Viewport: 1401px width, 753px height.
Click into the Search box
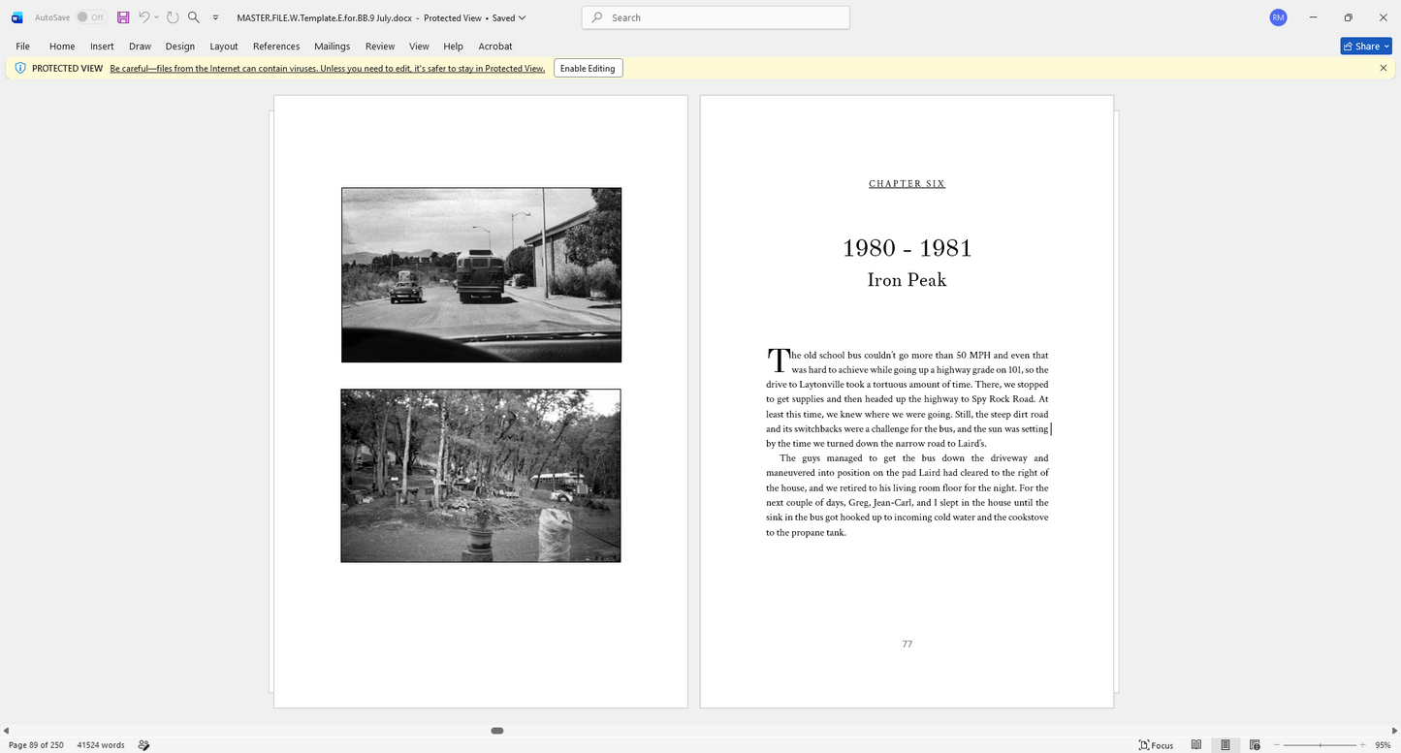(x=716, y=17)
